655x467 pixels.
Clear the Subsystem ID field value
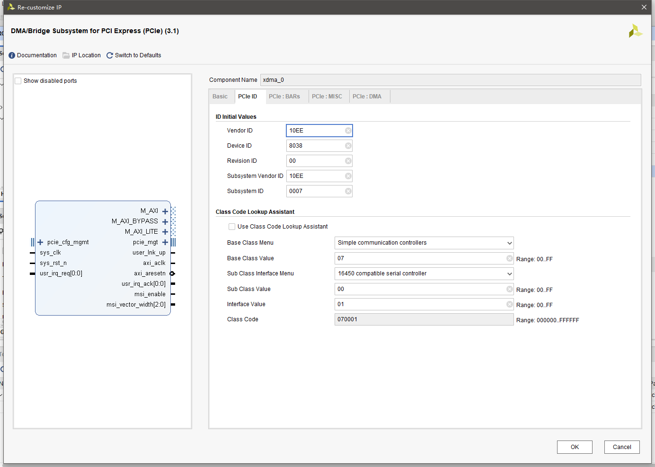point(348,191)
